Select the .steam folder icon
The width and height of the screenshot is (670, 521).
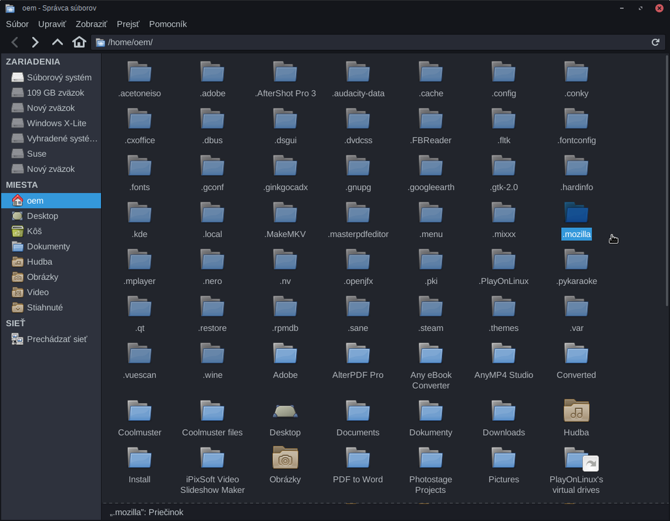tap(431, 307)
